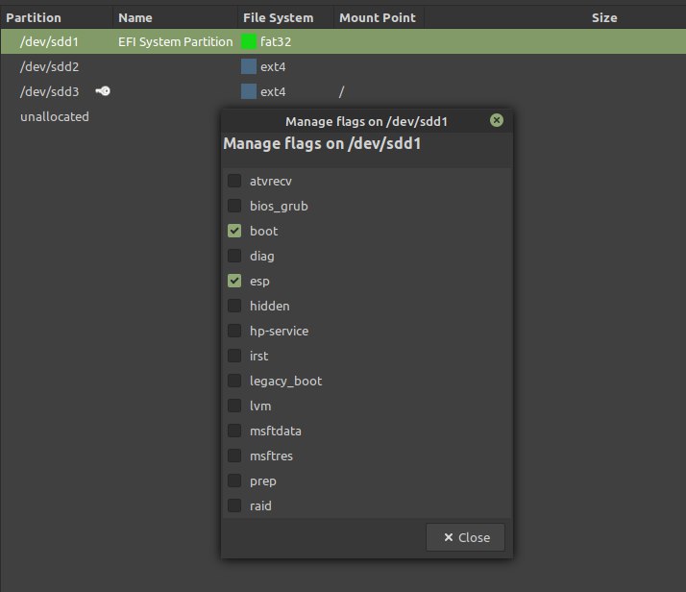This screenshot has width=686, height=592.
Task: Tick the msftdata flag checkbox
Action: click(x=234, y=431)
